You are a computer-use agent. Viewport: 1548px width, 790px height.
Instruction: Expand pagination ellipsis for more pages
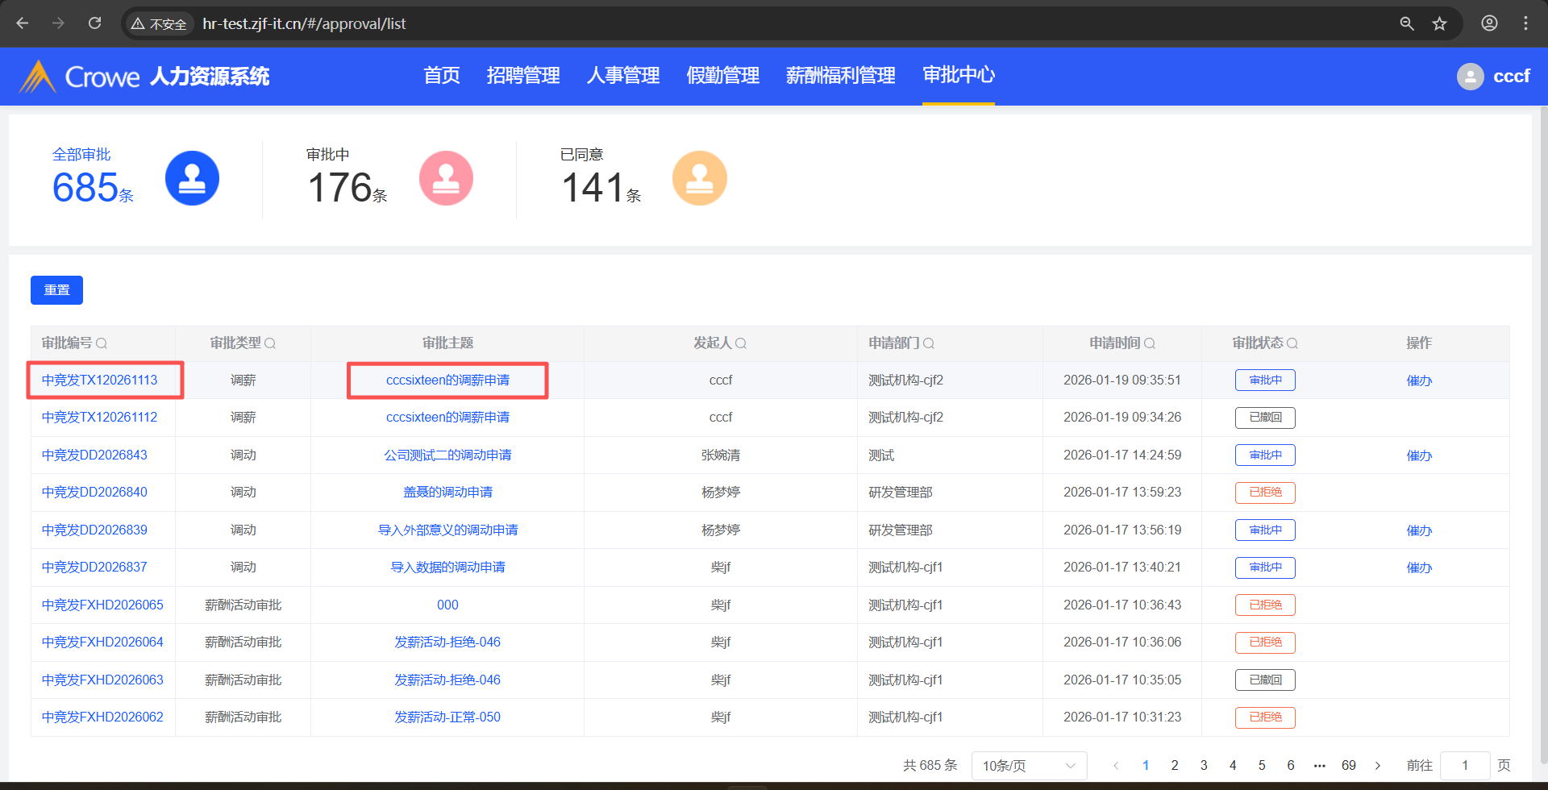1319,766
